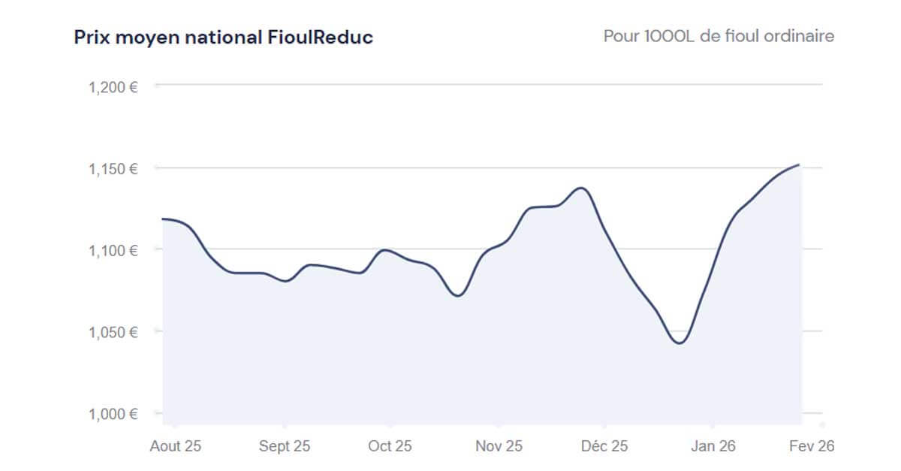Image resolution: width=901 pixels, height=471 pixels.
Task: Click the chart title "Prix moyen national FioulReduc"
Action: click(223, 38)
